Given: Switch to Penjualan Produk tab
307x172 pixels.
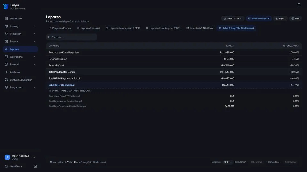Looking at the screenshot, I should [60, 28].
